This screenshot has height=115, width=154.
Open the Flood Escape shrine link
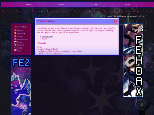47,37
